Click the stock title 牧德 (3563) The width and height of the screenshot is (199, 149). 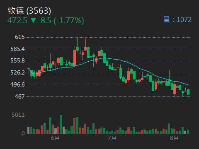pos(29,11)
